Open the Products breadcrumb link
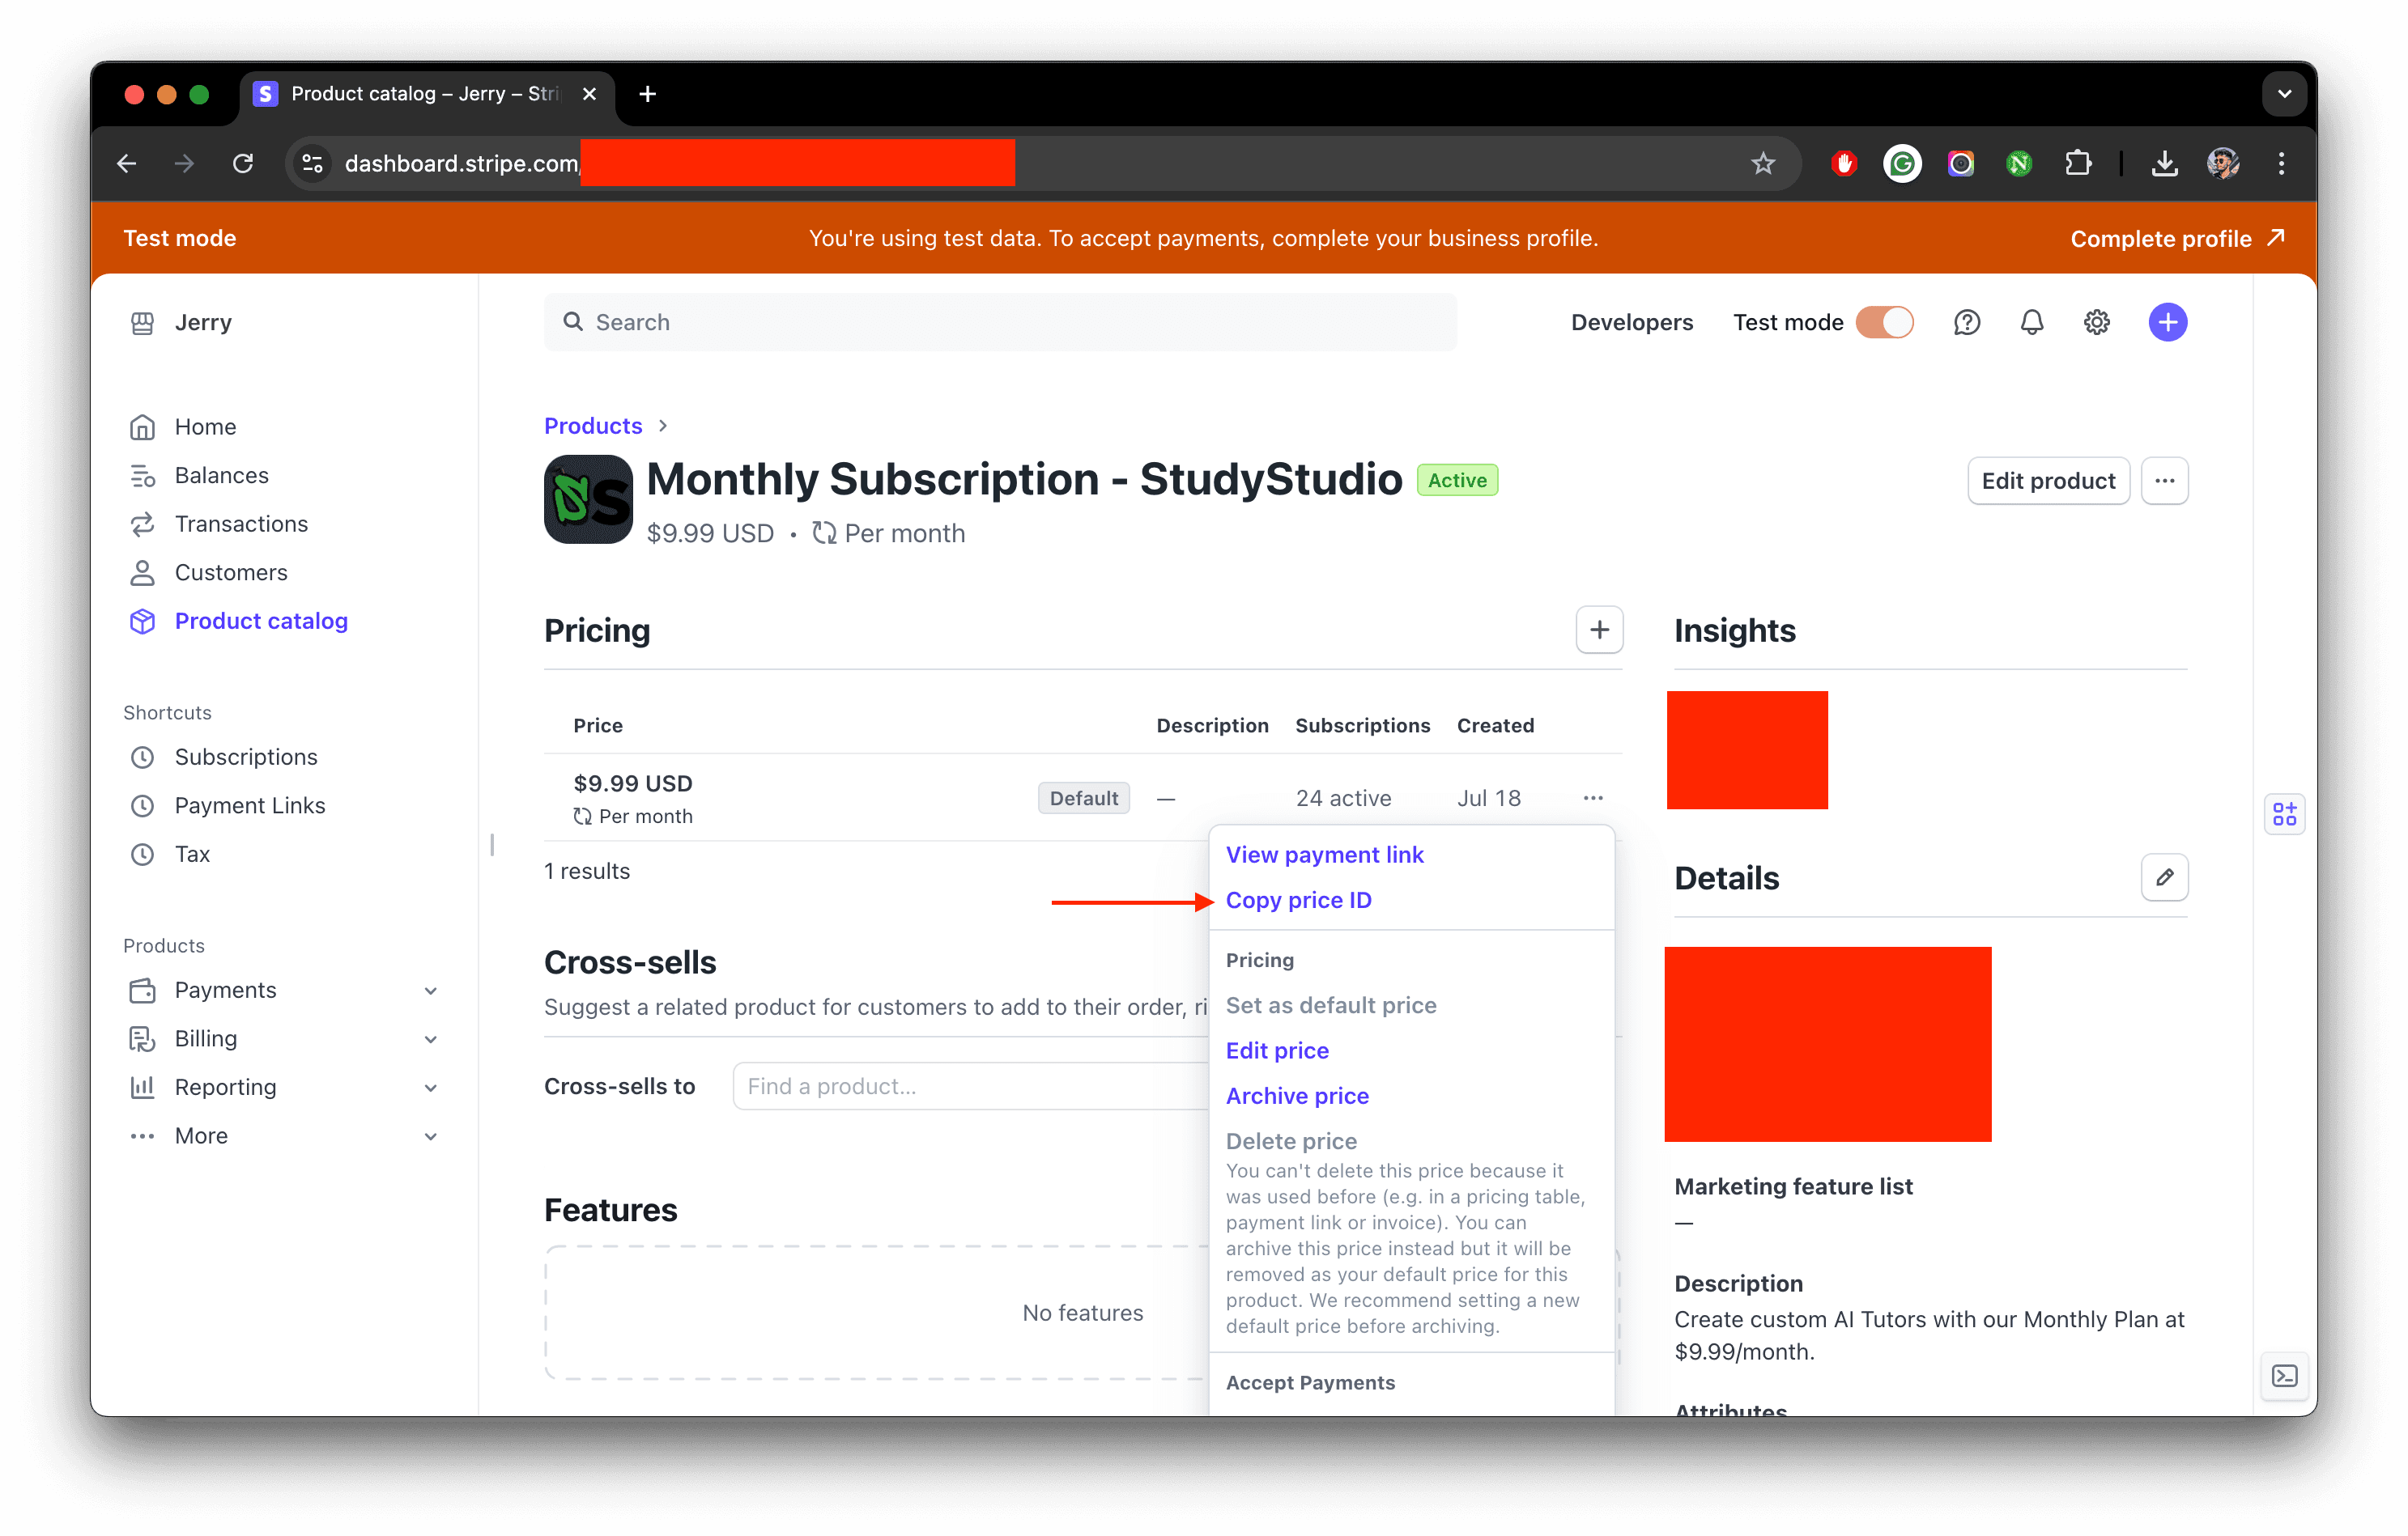Image resolution: width=2408 pixels, height=1536 pixels. pos(593,426)
